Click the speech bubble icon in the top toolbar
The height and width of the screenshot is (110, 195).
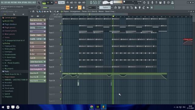click(x=168, y=2)
